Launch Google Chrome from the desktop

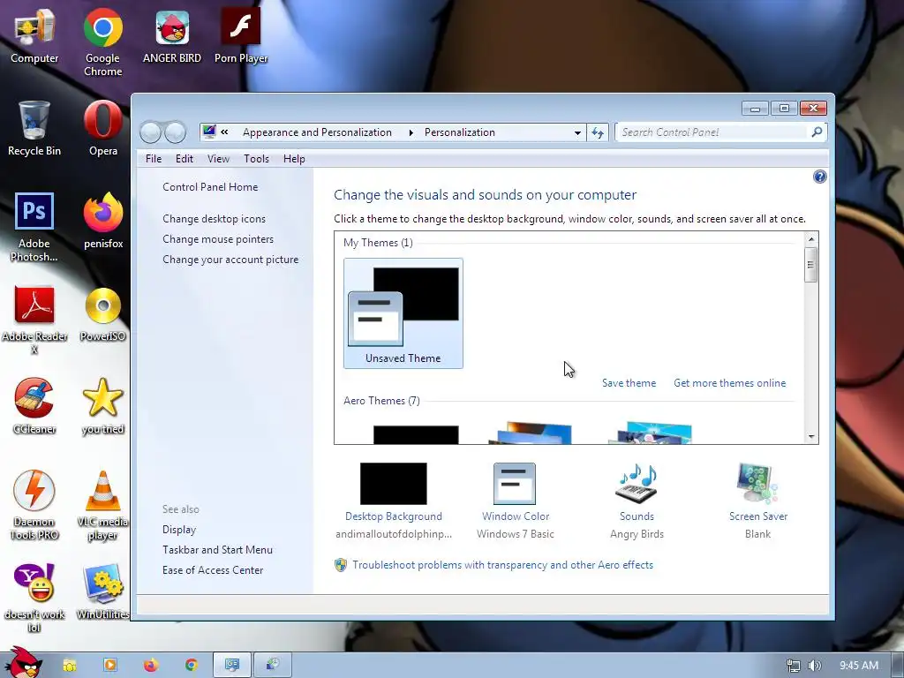tap(102, 41)
